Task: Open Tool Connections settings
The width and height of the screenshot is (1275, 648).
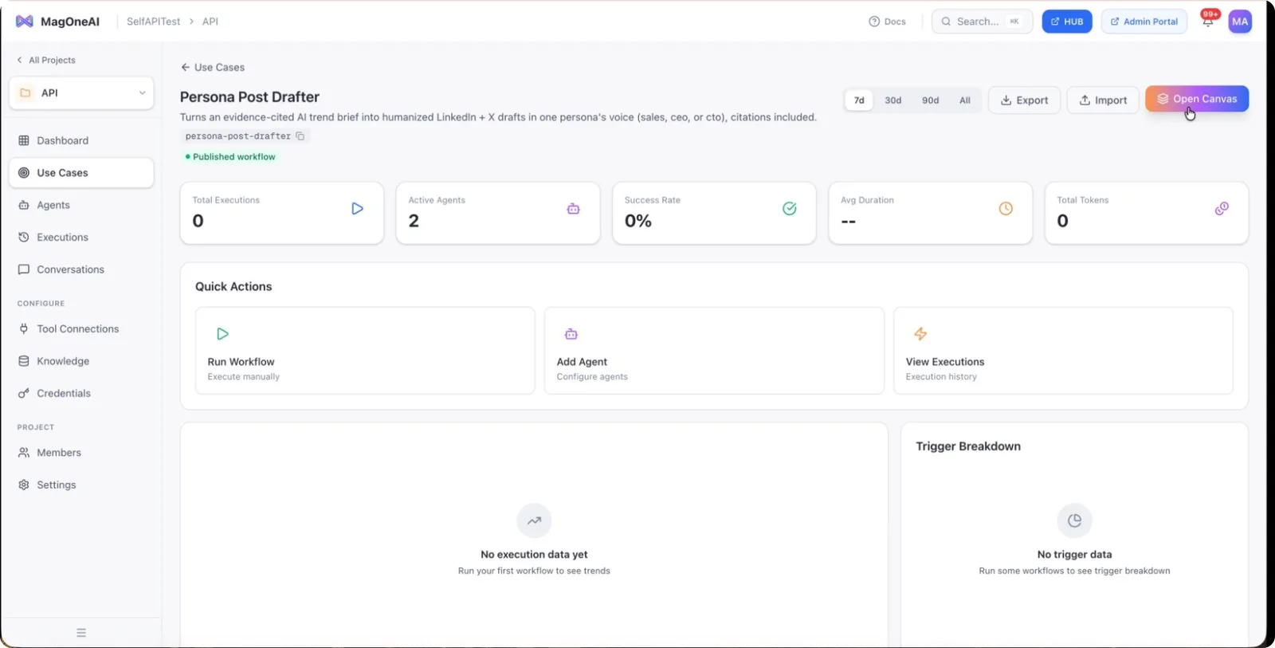Action: (81, 329)
